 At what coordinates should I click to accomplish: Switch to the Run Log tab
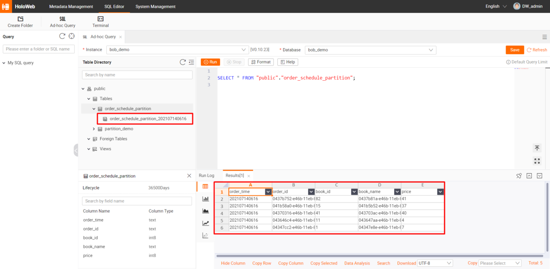(x=206, y=176)
